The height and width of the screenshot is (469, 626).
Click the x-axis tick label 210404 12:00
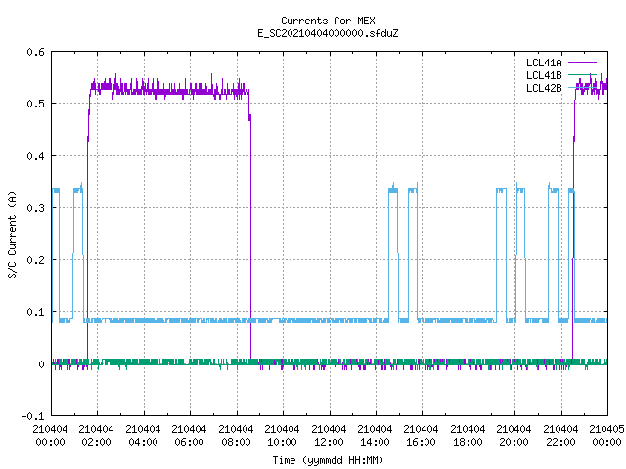point(329,435)
